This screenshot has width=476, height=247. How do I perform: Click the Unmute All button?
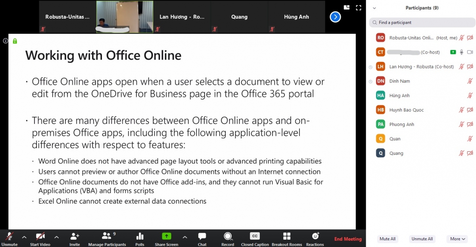422,239
